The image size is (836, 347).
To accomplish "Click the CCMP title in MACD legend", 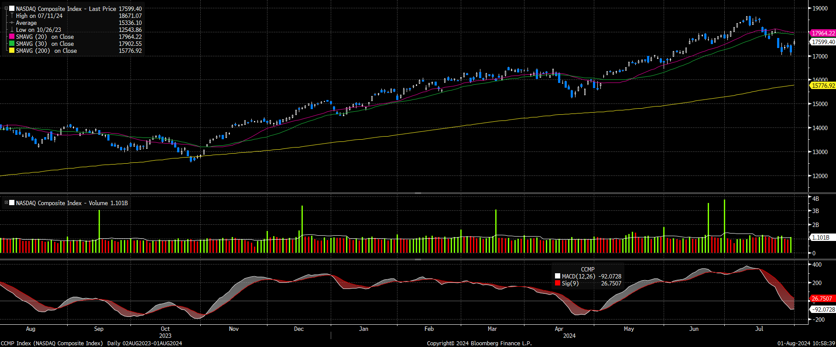I will coord(588,269).
